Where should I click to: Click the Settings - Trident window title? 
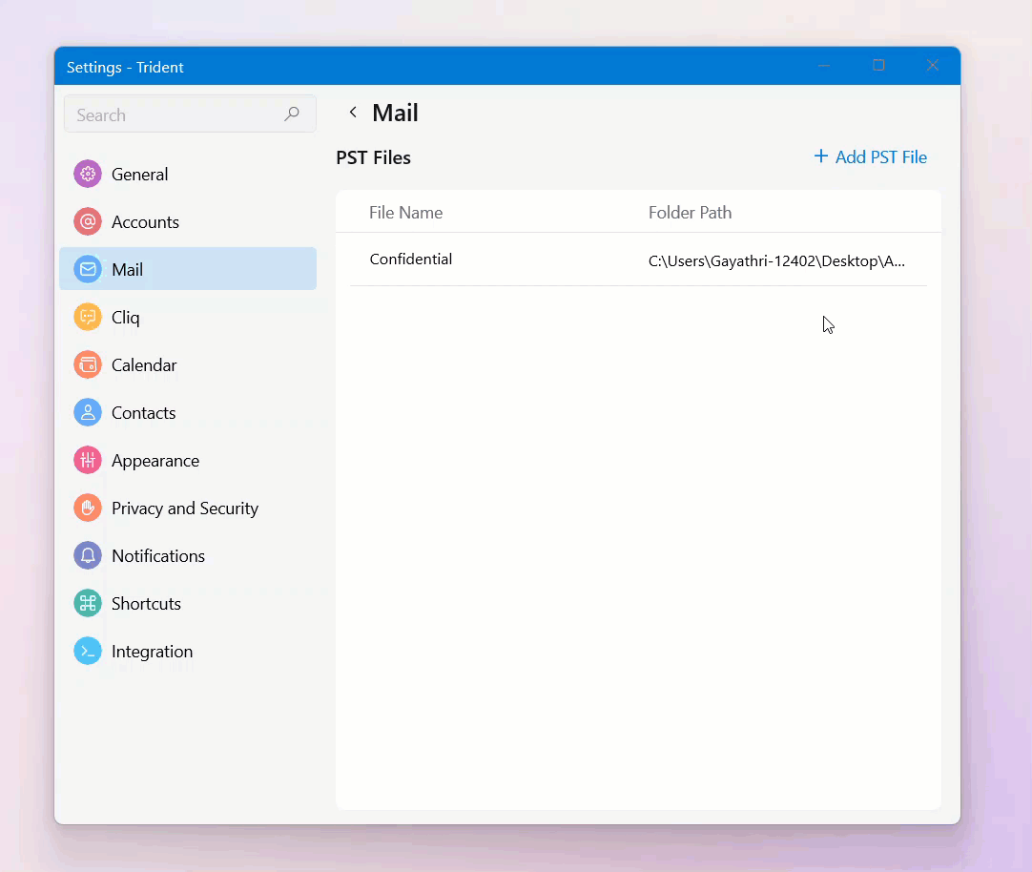tap(125, 67)
